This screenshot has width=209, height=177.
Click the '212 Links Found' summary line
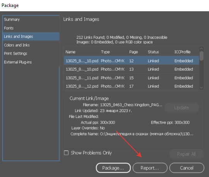tap(122, 37)
